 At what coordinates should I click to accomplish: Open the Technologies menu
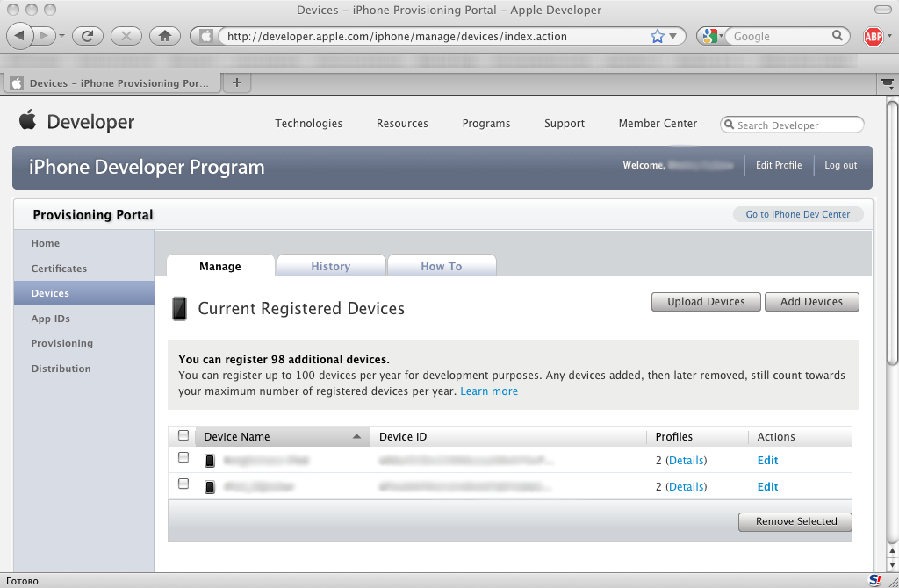(308, 123)
